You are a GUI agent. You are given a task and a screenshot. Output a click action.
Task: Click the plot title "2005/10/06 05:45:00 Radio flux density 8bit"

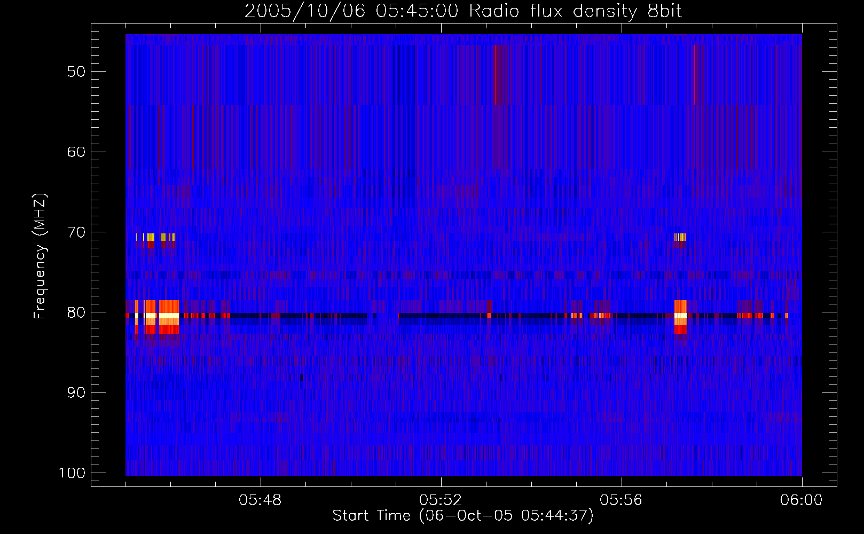[x=463, y=11]
